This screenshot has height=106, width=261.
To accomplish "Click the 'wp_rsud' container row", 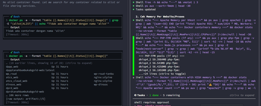I will coord(60,74).
